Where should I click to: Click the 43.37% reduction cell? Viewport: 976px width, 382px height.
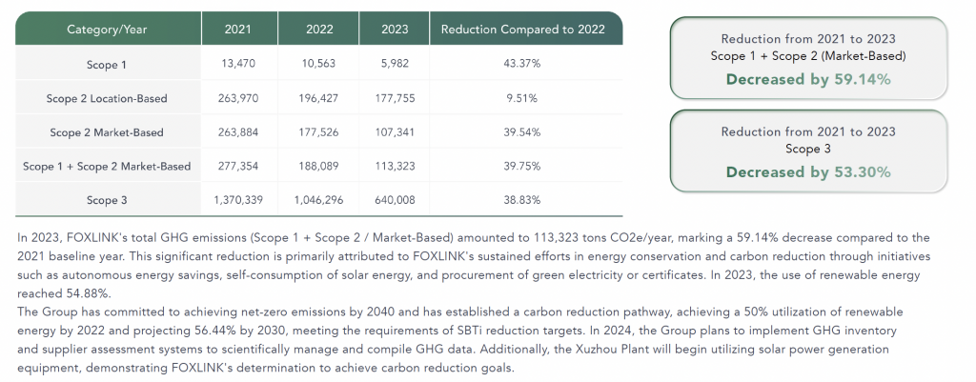[x=523, y=64]
